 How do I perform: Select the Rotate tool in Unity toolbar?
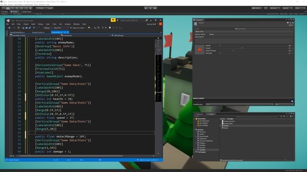(x=12, y=8)
